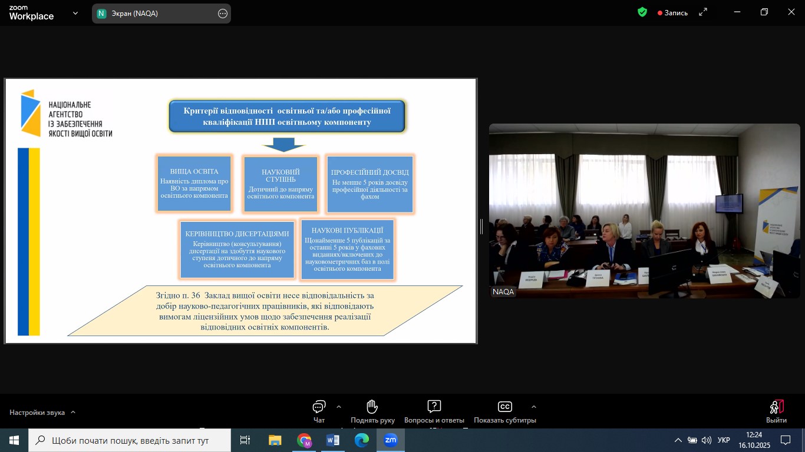The height and width of the screenshot is (452, 805).
Task: Open Вопросы и ответы Q&A icon
Action: pos(434,407)
